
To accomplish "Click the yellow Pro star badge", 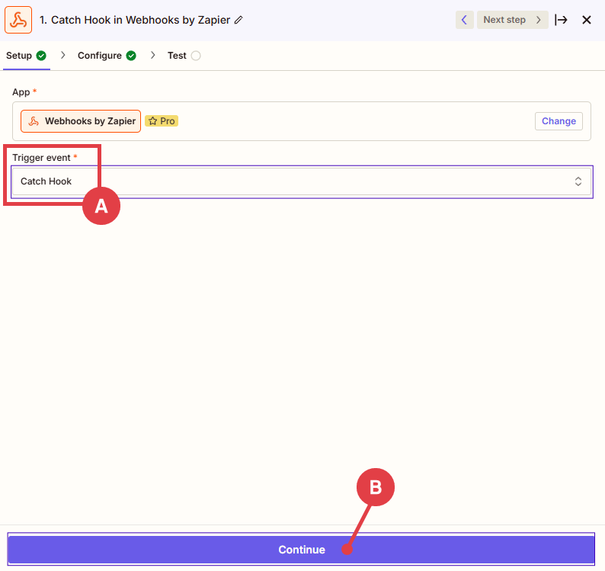I will (x=162, y=121).
